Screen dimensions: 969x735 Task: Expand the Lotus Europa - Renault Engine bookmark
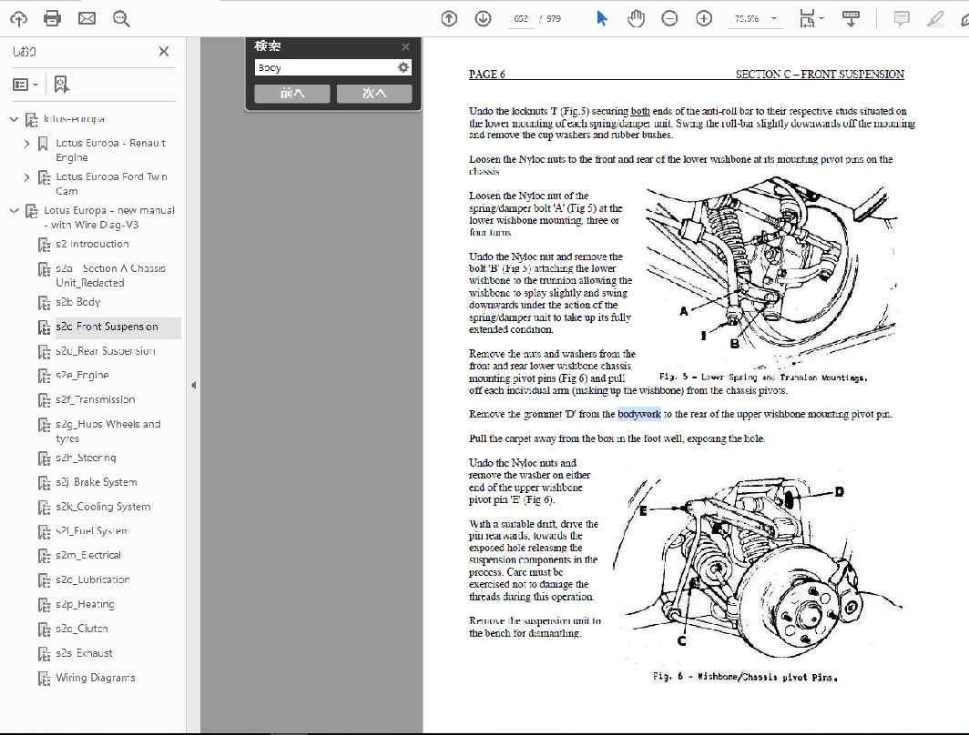pyautogui.click(x=26, y=144)
